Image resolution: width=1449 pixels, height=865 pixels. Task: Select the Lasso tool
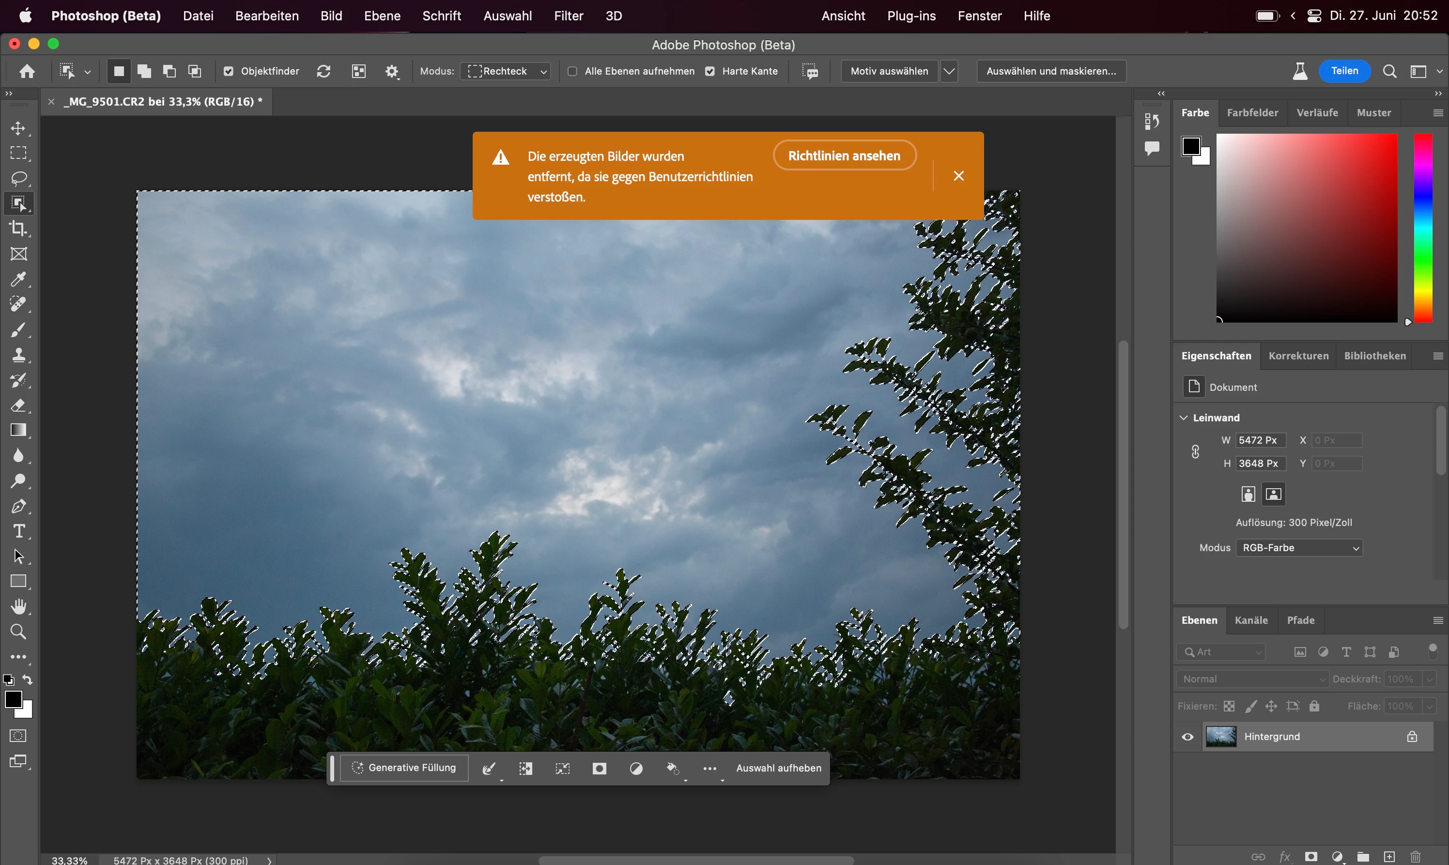pyautogui.click(x=19, y=178)
